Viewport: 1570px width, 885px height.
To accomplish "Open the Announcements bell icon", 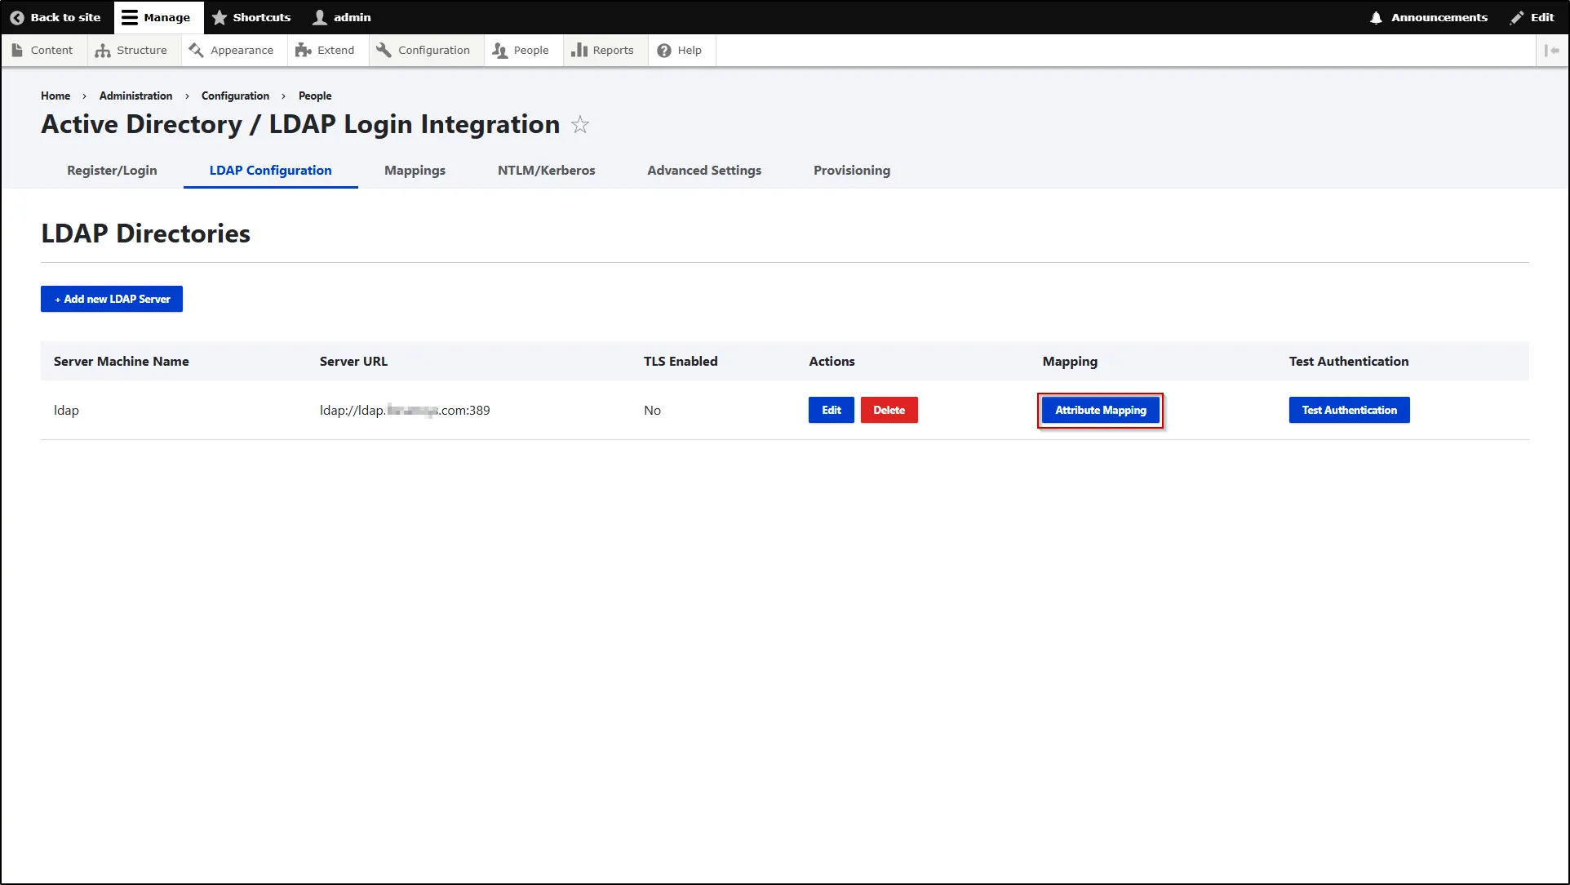I will point(1377,17).
